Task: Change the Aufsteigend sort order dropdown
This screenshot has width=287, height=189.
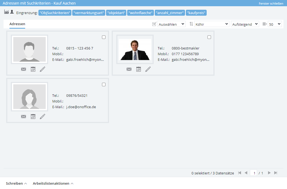Action: (x=245, y=24)
